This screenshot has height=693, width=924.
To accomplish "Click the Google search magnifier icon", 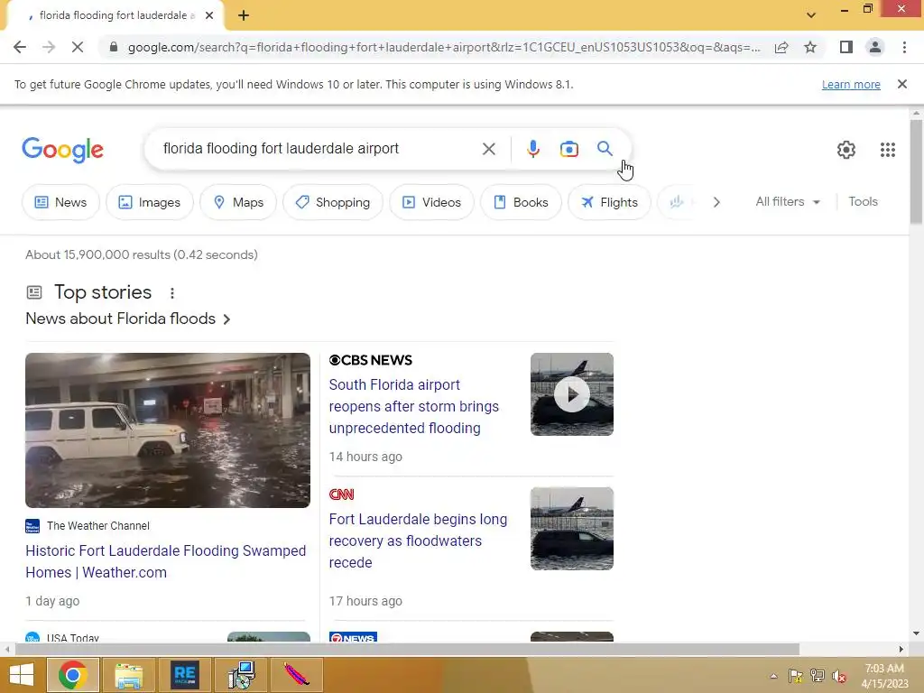I will point(605,149).
